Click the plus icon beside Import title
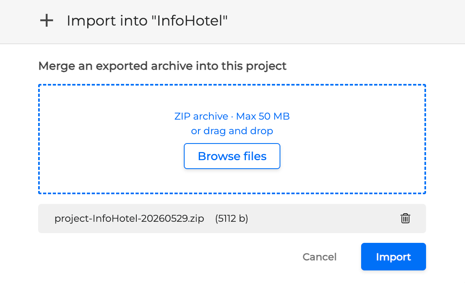 47,21
